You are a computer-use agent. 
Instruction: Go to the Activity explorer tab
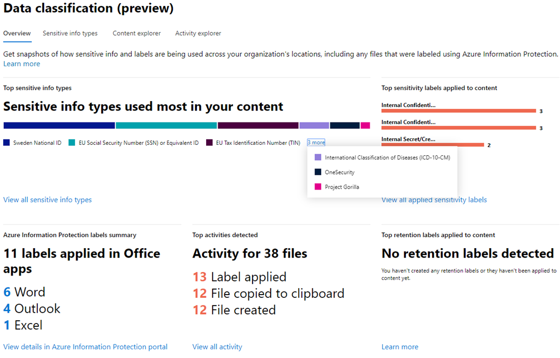pos(198,33)
